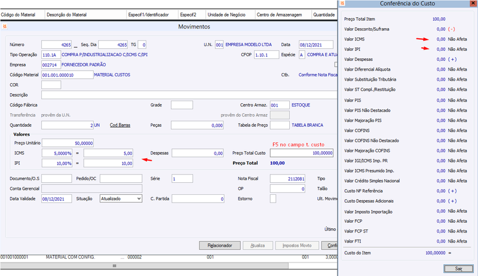Select the MATERIAL COM CONFIG. row text
Viewport: 478px width, 276px height.
(71, 257)
